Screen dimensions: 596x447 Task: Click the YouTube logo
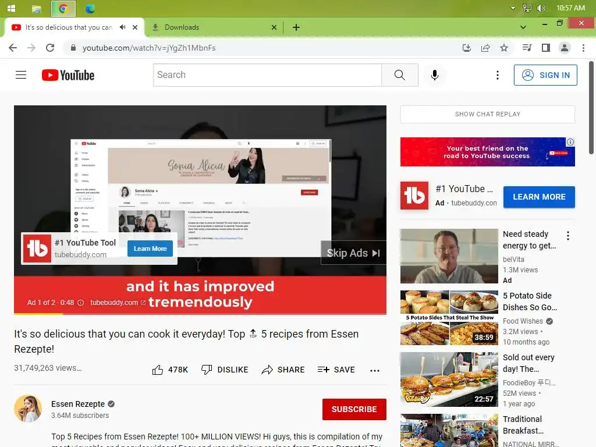click(68, 75)
